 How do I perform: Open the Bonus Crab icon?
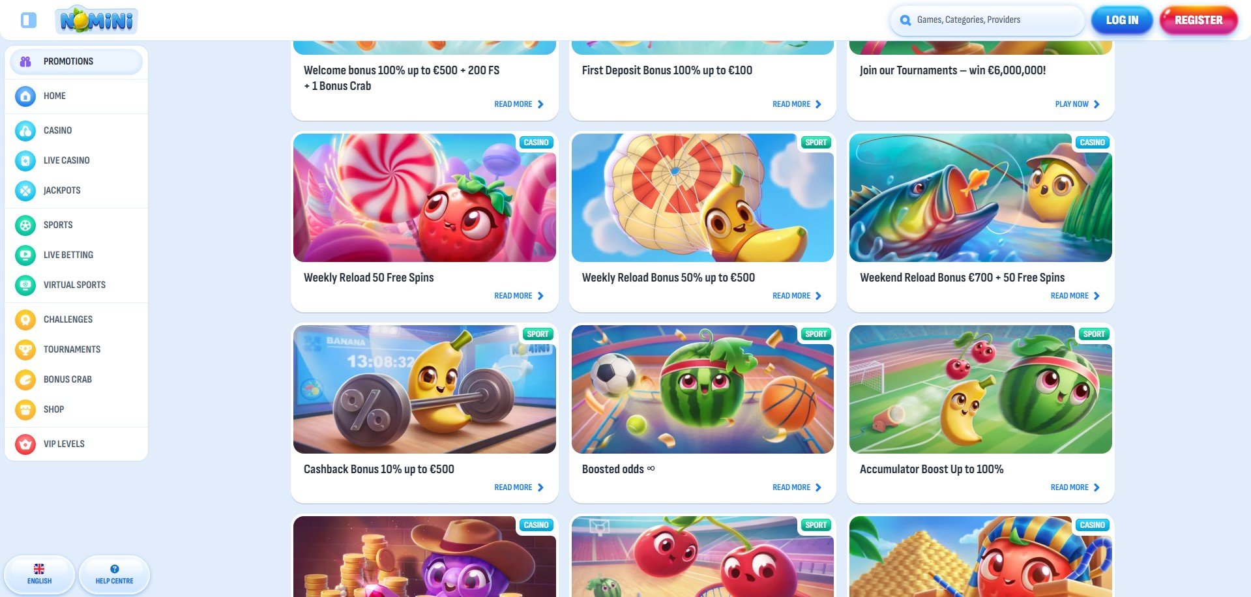[x=25, y=380]
